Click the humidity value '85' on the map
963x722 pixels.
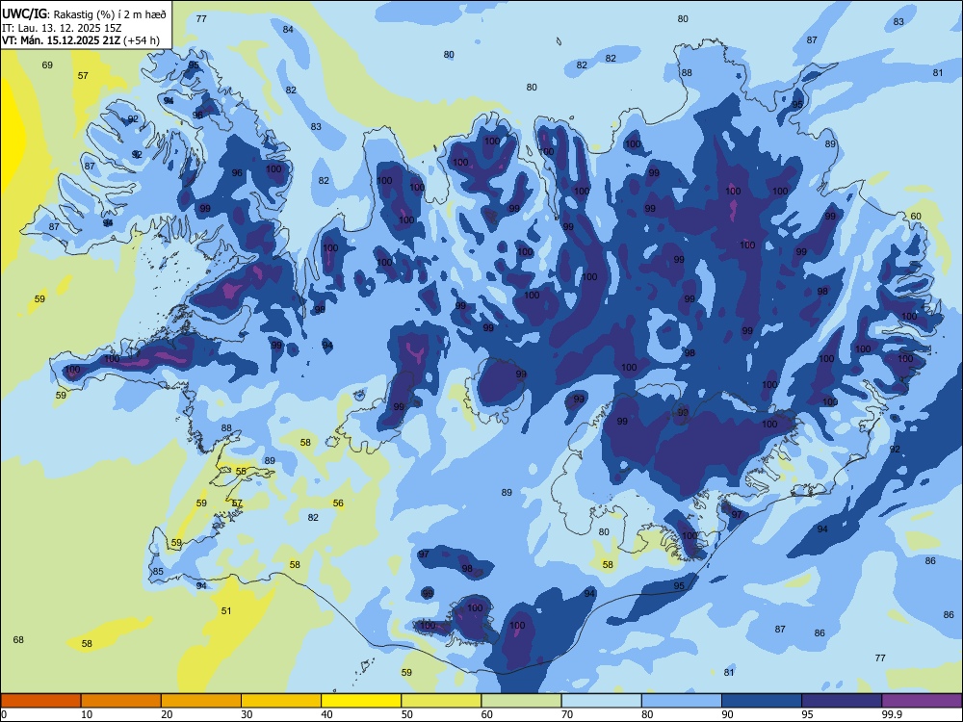[x=159, y=572]
